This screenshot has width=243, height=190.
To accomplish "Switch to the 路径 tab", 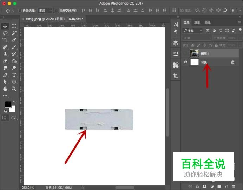I will 208,22.
